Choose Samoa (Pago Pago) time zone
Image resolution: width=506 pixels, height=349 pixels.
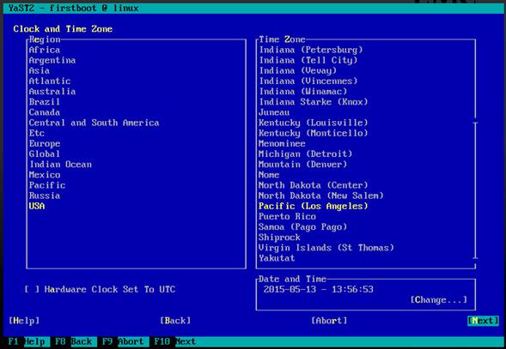click(303, 227)
